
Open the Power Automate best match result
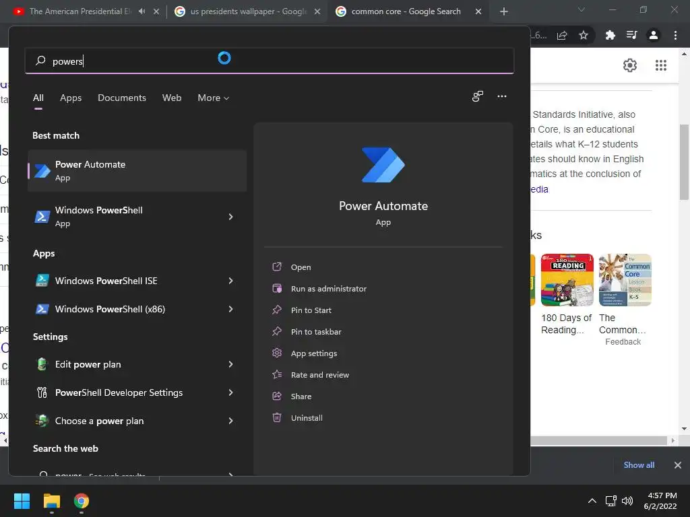(137, 170)
